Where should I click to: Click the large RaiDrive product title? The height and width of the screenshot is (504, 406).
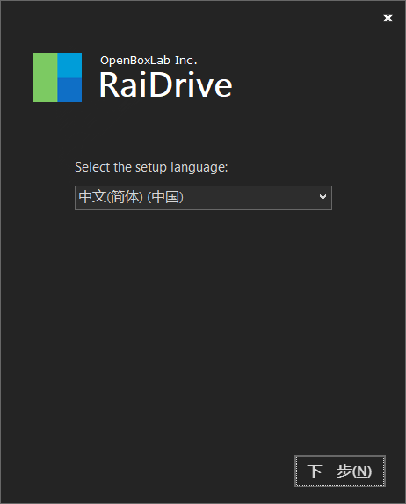166,84
